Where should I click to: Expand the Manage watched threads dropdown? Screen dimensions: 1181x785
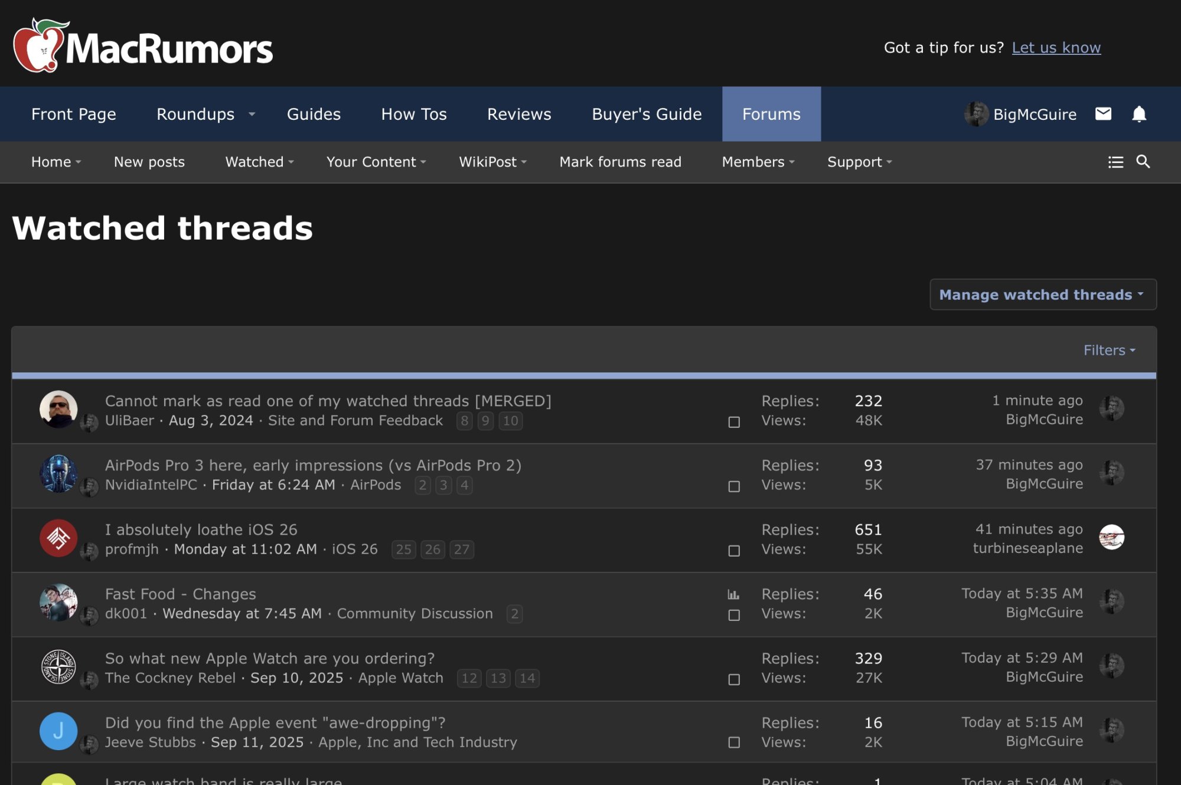[1042, 295]
